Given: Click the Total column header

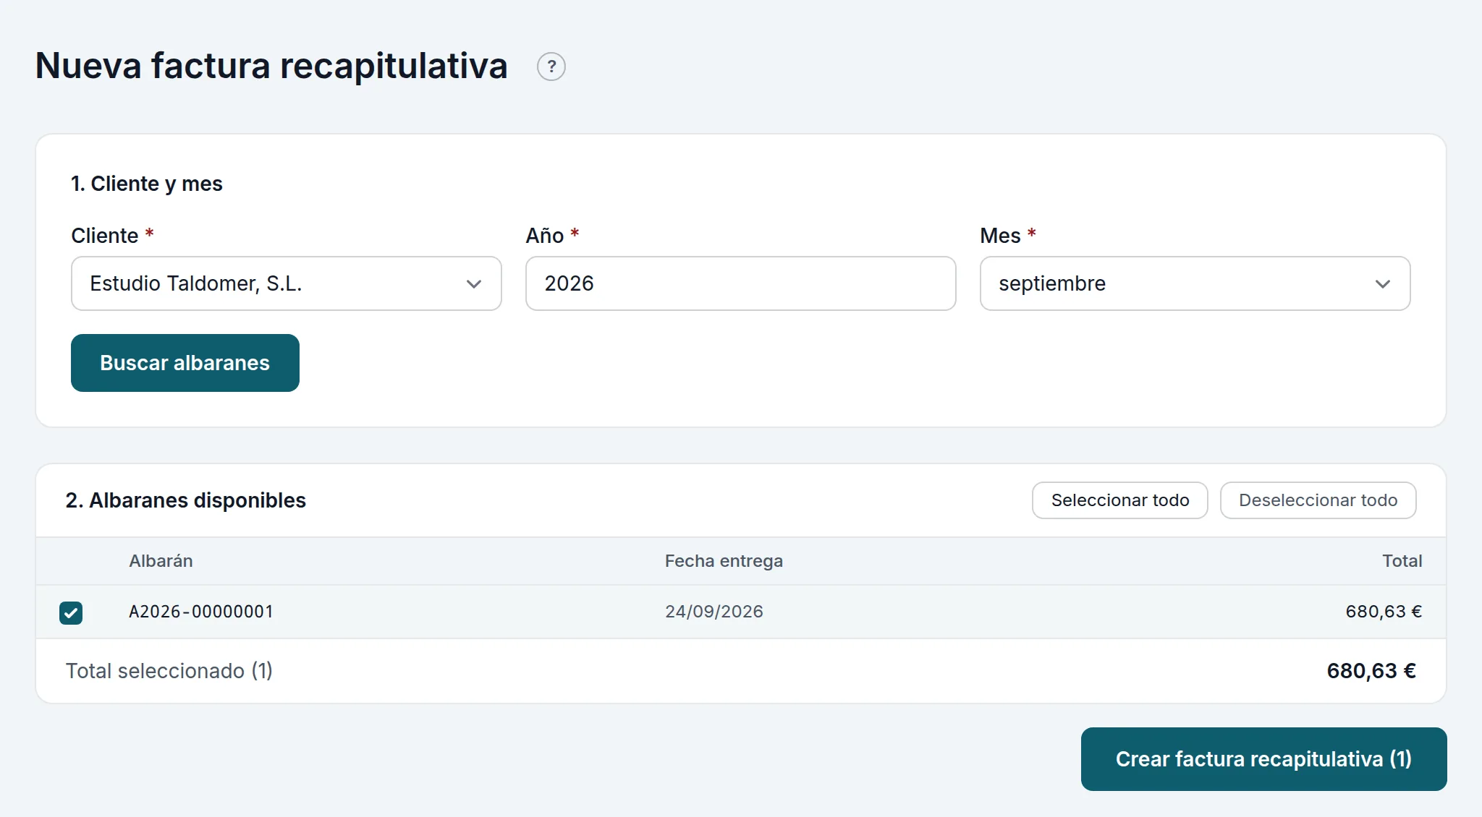Looking at the screenshot, I should point(1402,561).
